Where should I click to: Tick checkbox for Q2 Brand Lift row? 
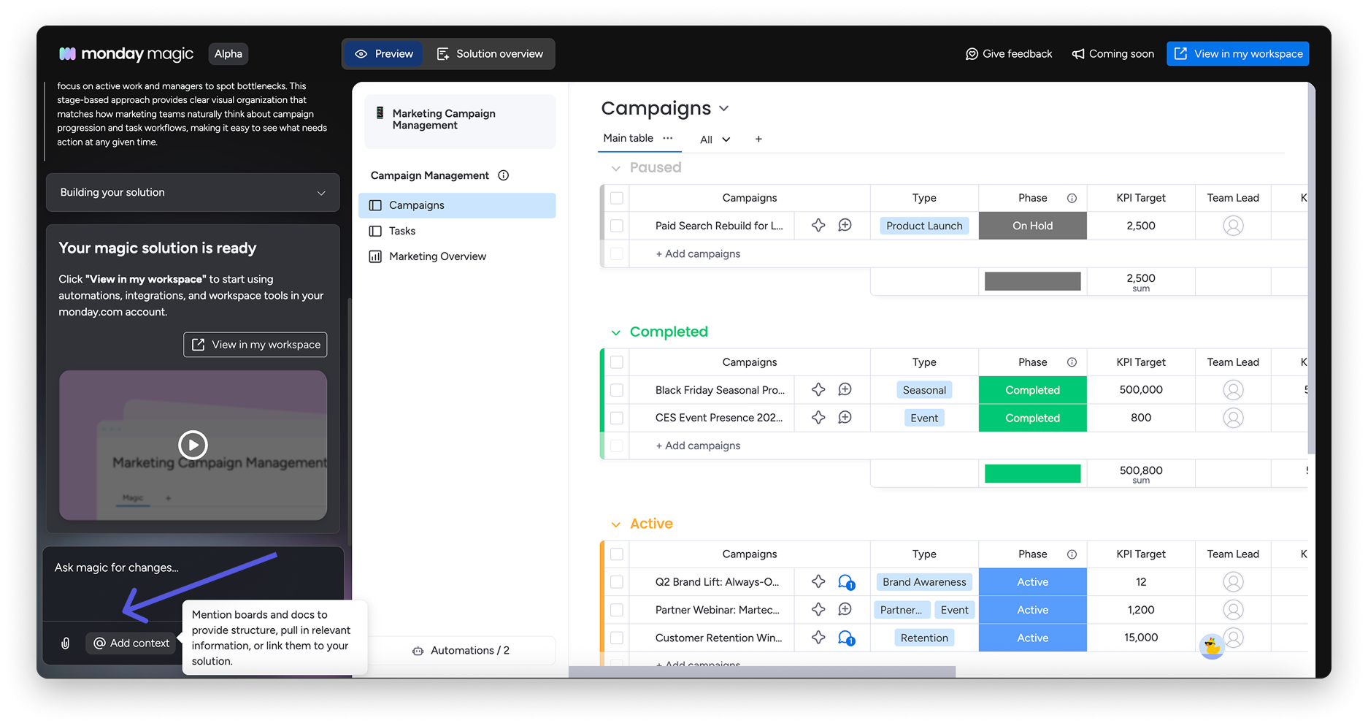[x=617, y=582]
